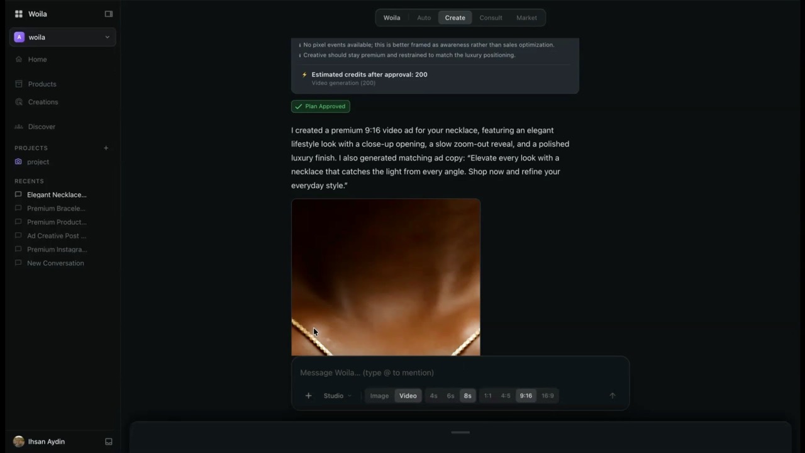Expand the Studio model dropdown
Screen dimensions: 805x453
(338, 396)
